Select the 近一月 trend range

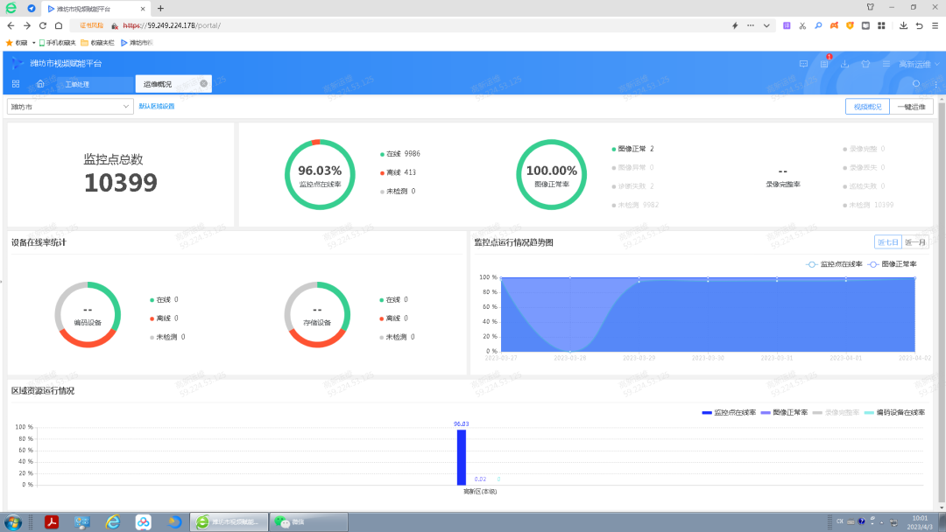915,242
